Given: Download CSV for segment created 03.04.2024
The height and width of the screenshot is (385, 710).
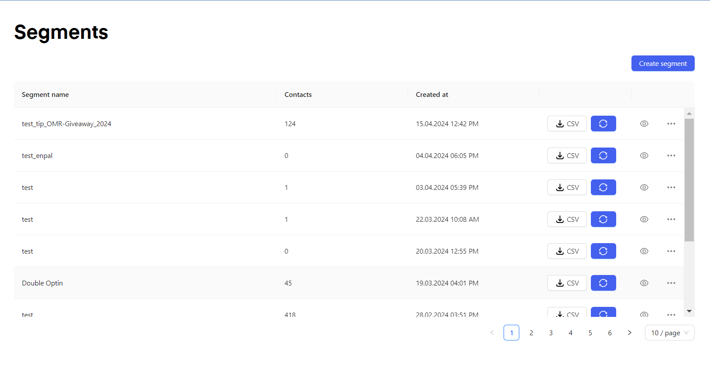Looking at the screenshot, I should coord(567,187).
